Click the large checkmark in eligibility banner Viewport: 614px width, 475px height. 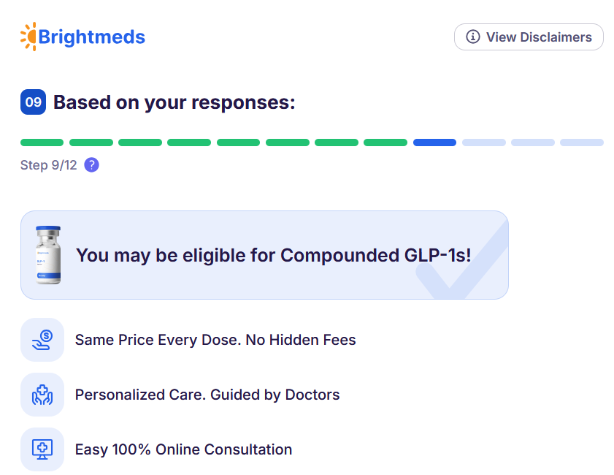(460, 263)
